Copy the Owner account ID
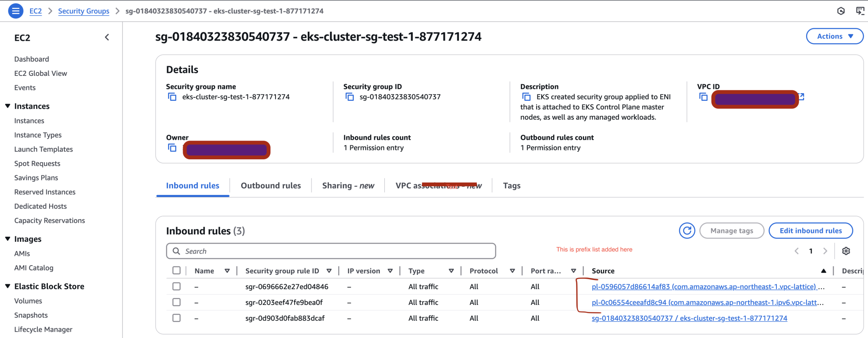This screenshot has height=338, width=868. (x=172, y=148)
